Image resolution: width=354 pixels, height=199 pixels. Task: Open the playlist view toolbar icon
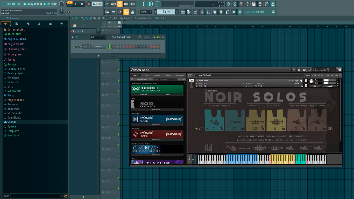[183, 12]
